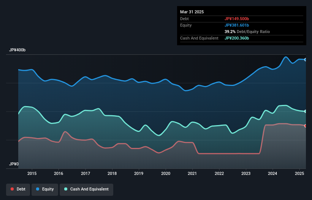Select the 2015 label on the x-axis
The width and height of the screenshot is (312, 200).
[32, 174]
